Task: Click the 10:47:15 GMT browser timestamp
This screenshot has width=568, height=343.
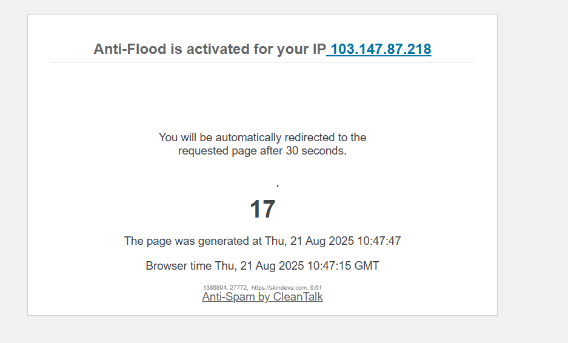Action: pos(343,266)
